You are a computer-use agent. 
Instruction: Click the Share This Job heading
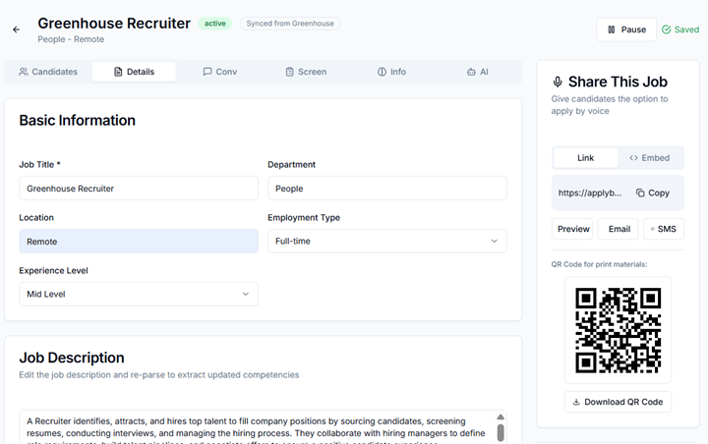(x=618, y=82)
